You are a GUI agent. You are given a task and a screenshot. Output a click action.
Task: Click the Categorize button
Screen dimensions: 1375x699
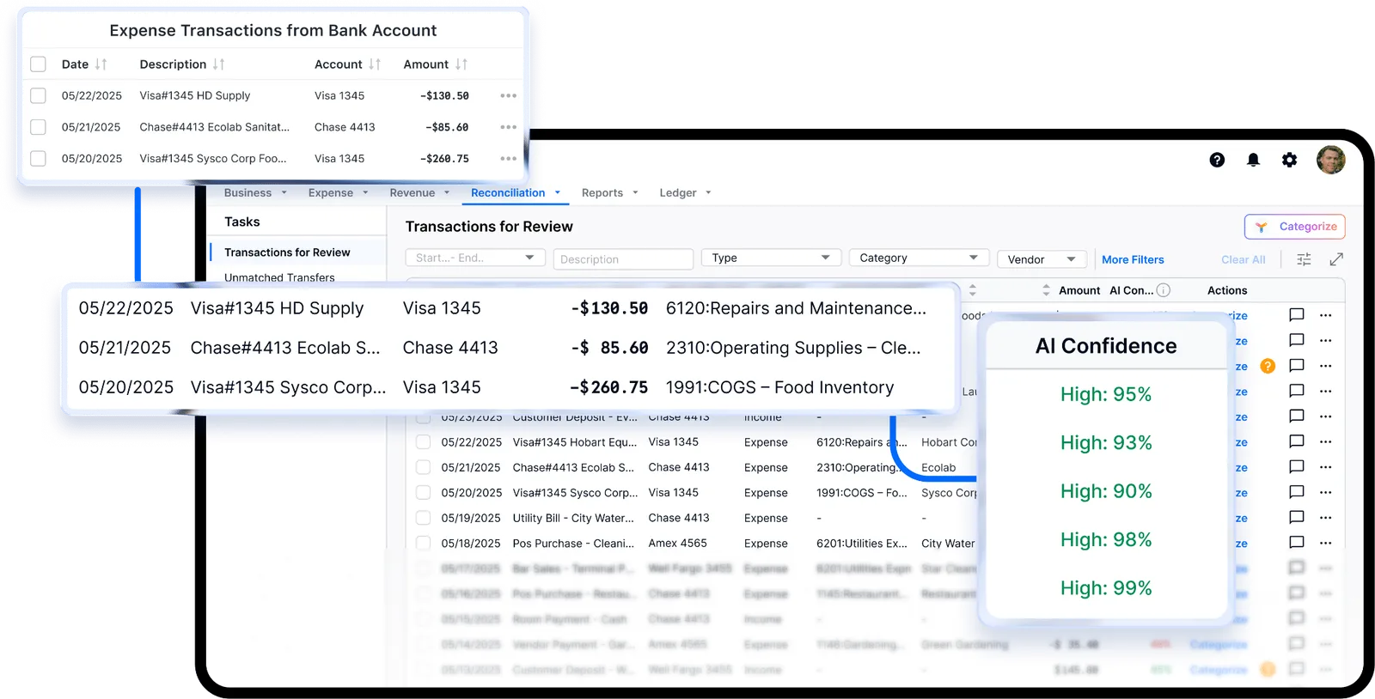pos(1294,227)
